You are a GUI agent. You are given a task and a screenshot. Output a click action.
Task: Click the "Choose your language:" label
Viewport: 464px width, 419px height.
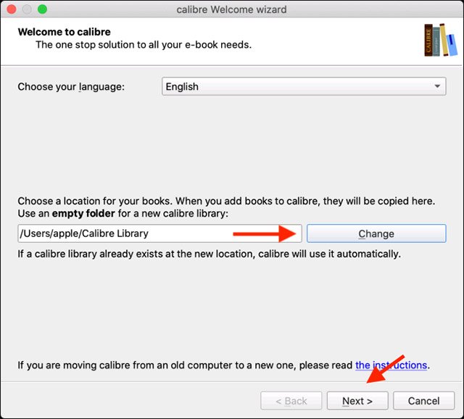click(x=71, y=87)
